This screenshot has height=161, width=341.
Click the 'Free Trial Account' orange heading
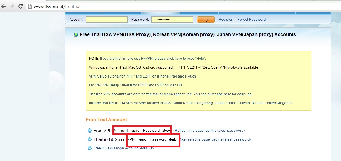[x=106, y=120]
